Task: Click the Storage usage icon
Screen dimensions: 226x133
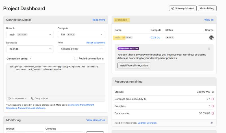Action: pyautogui.click(x=213, y=92)
